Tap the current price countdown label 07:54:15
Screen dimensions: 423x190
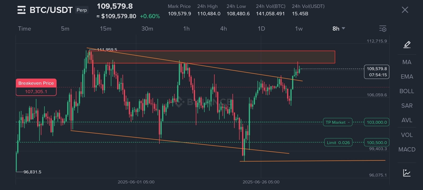(378, 75)
